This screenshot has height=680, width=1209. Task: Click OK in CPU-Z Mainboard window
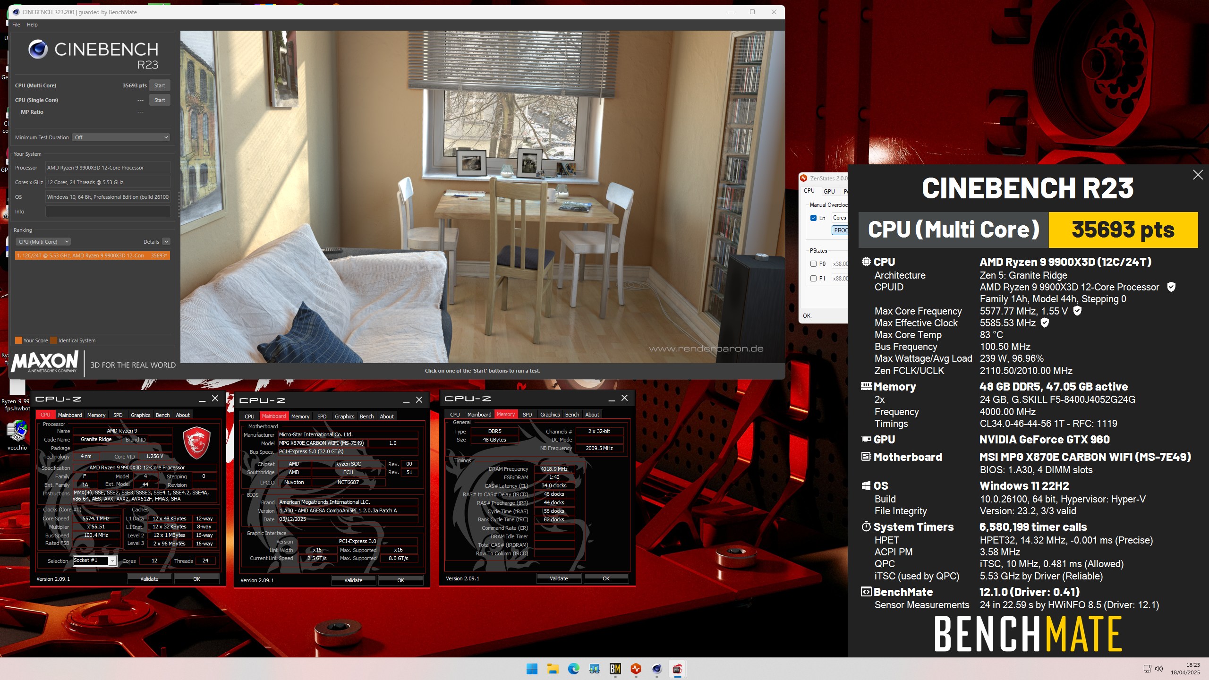[400, 580]
